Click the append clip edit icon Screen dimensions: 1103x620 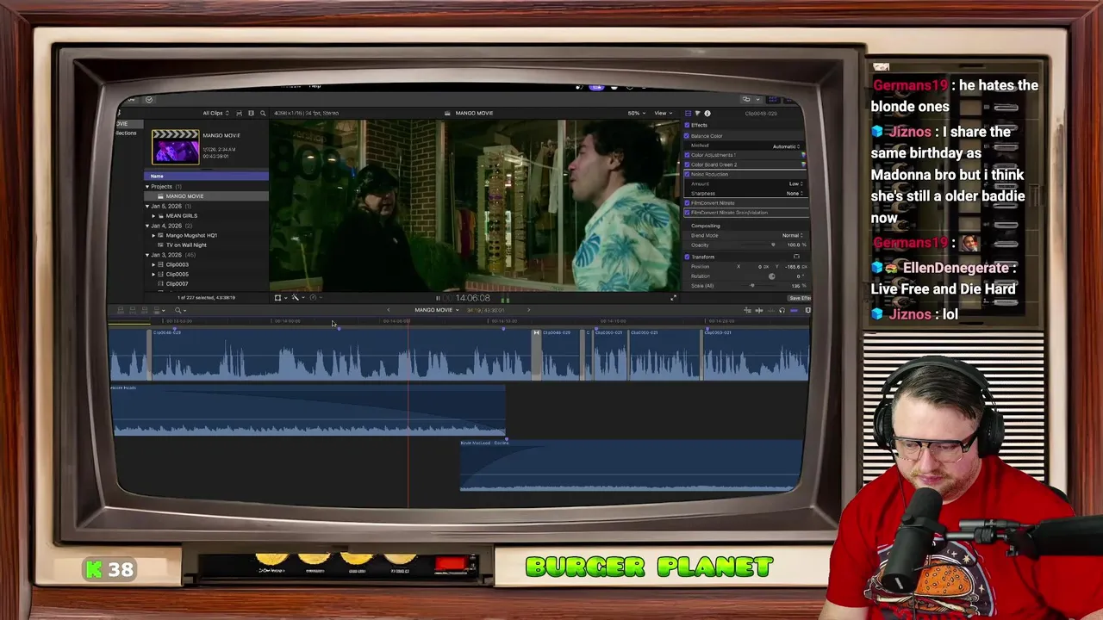pyautogui.click(x=145, y=310)
